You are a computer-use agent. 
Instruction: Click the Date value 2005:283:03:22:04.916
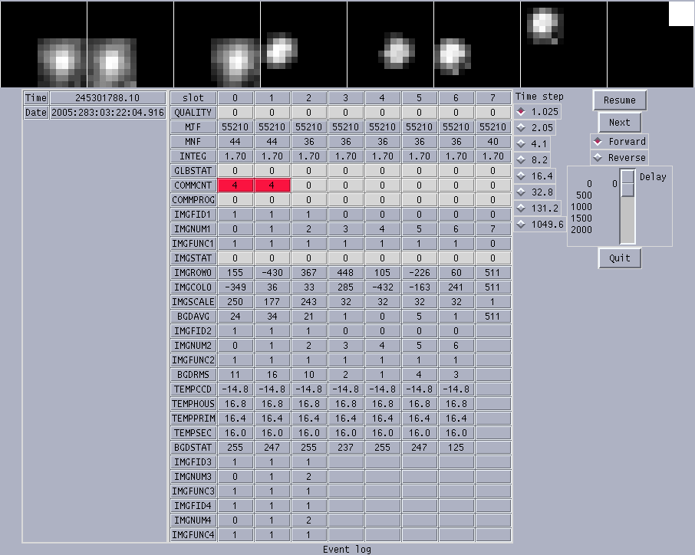click(107, 113)
